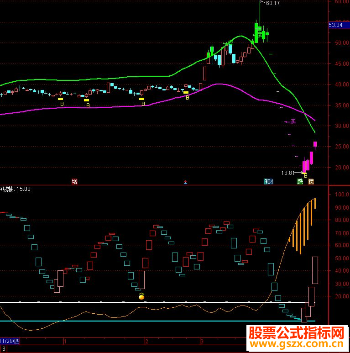The width and height of the screenshot is (350, 353).
Task: Click the blue-red double arrow marker
Action: (185, 182)
